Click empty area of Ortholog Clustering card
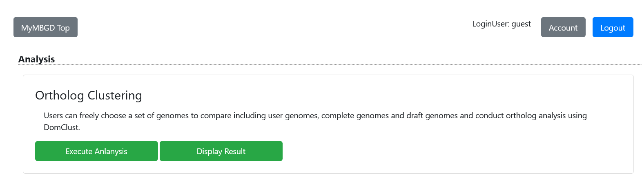The height and width of the screenshot is (190, 642). point(449,155)
